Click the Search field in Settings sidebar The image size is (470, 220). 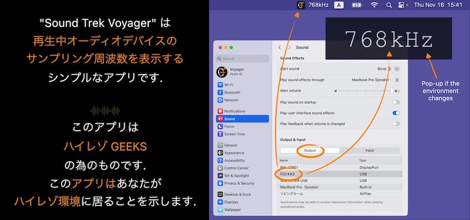click(242, 59)
